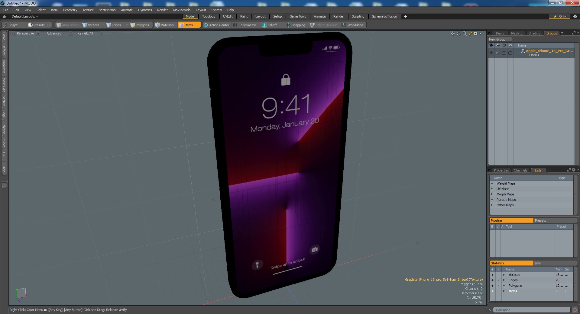The width and height of the screenshot is (580, 314).
Task: Click the minus button on Edges row
Action: 498,280
